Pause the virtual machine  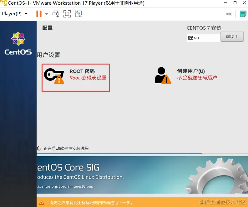click(39, 14)
